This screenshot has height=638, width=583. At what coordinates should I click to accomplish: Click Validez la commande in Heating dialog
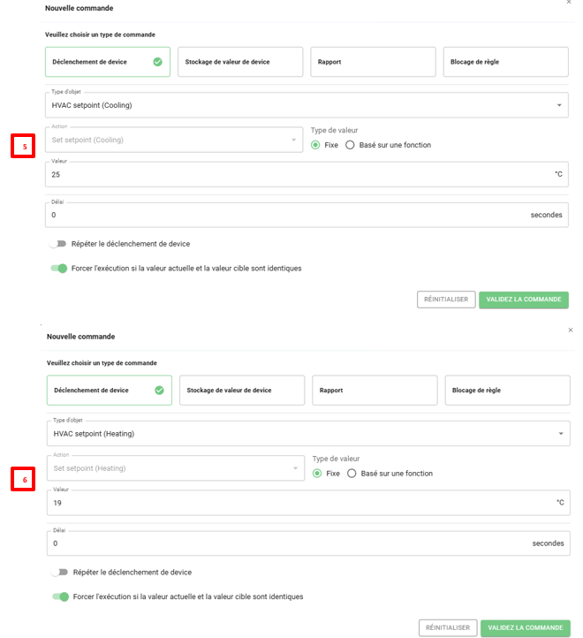point(525,627)
